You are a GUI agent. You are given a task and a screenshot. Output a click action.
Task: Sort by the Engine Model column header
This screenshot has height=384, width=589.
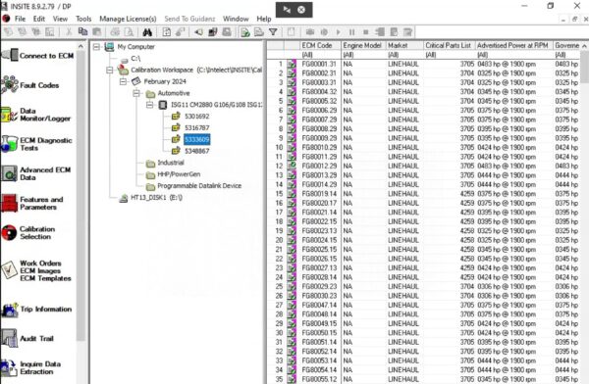click(x=363, y=45)
